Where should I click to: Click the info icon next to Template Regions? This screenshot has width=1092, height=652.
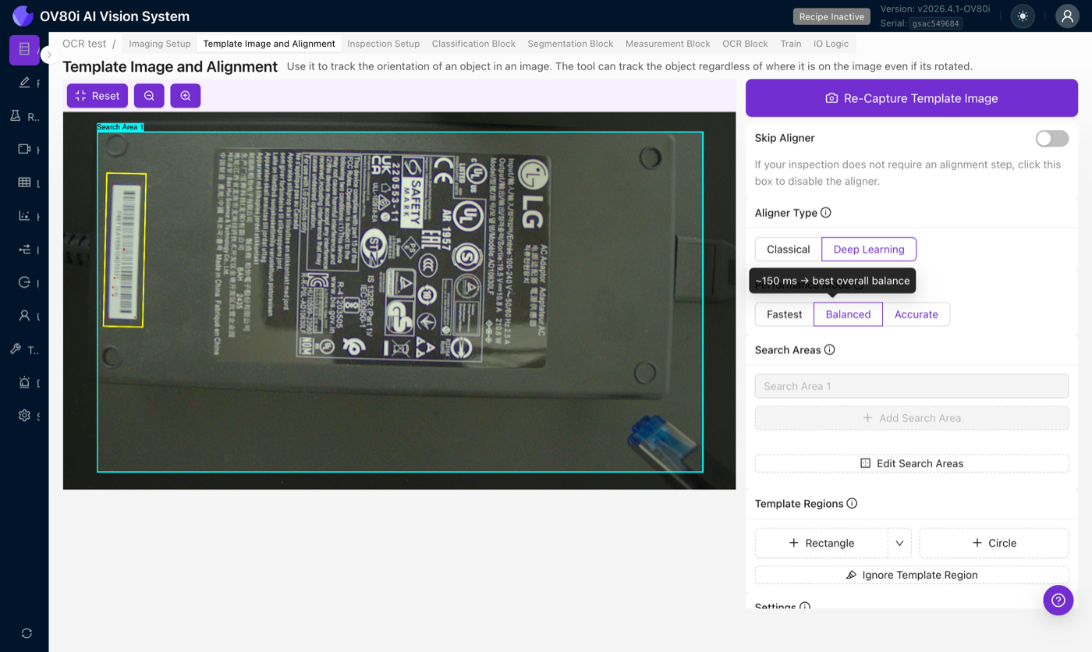click(852, 504)
